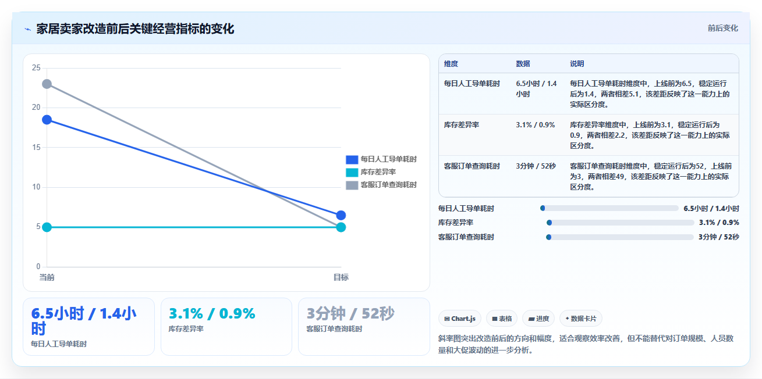Image resolution: width=762 pixels, height=379 pixels.
Task: Click y-axis tick label 10
Action: (x=36, y=187)
